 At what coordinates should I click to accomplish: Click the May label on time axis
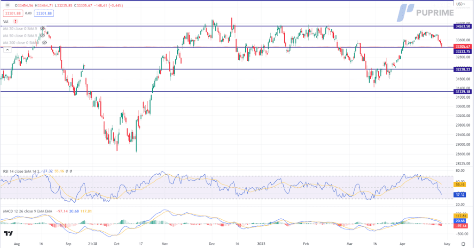(x=447, y=244)
